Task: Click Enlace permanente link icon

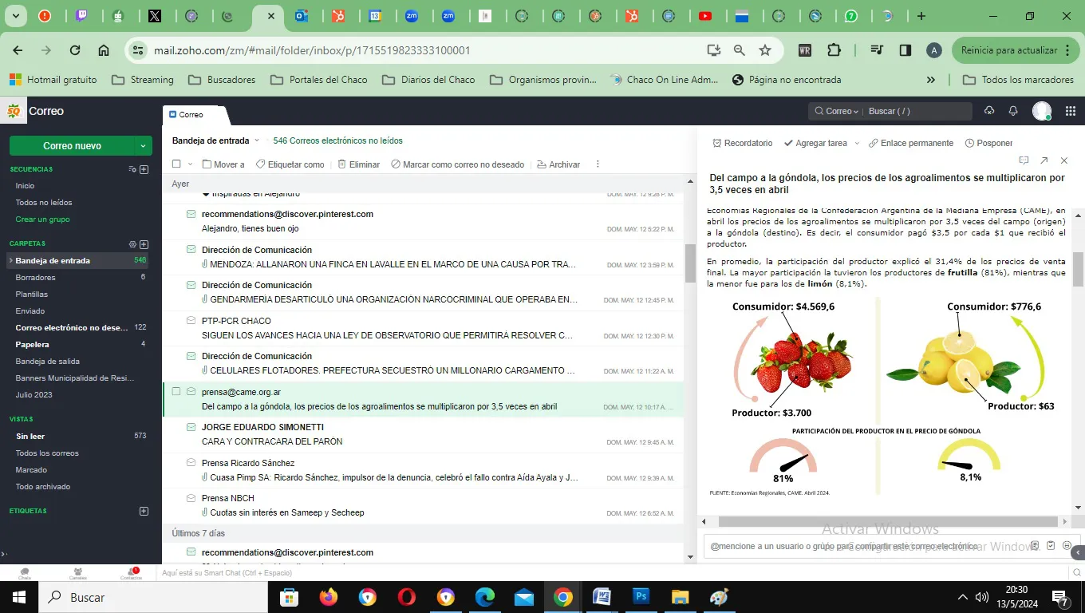Action: tap(874, 144)
